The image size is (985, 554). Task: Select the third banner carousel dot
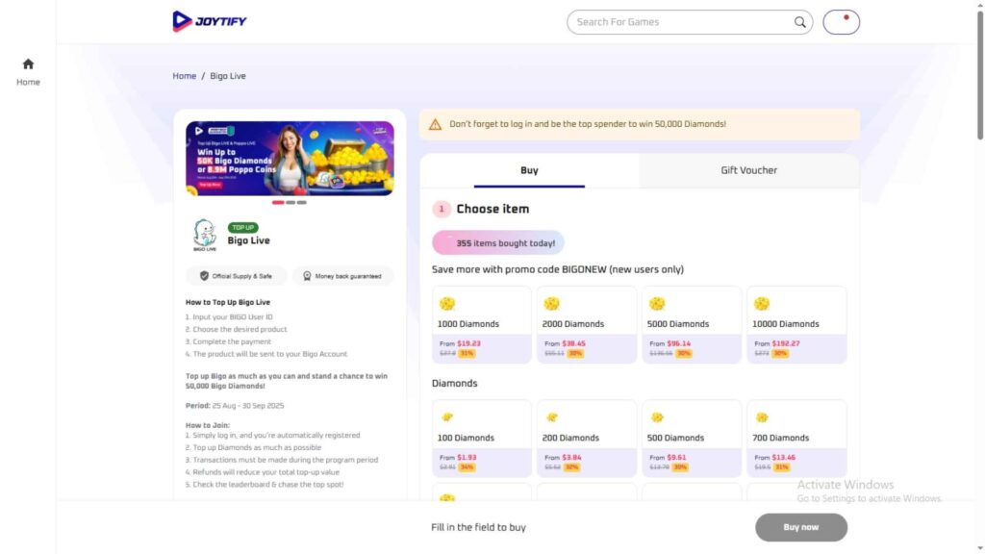[x=301, y=203]
